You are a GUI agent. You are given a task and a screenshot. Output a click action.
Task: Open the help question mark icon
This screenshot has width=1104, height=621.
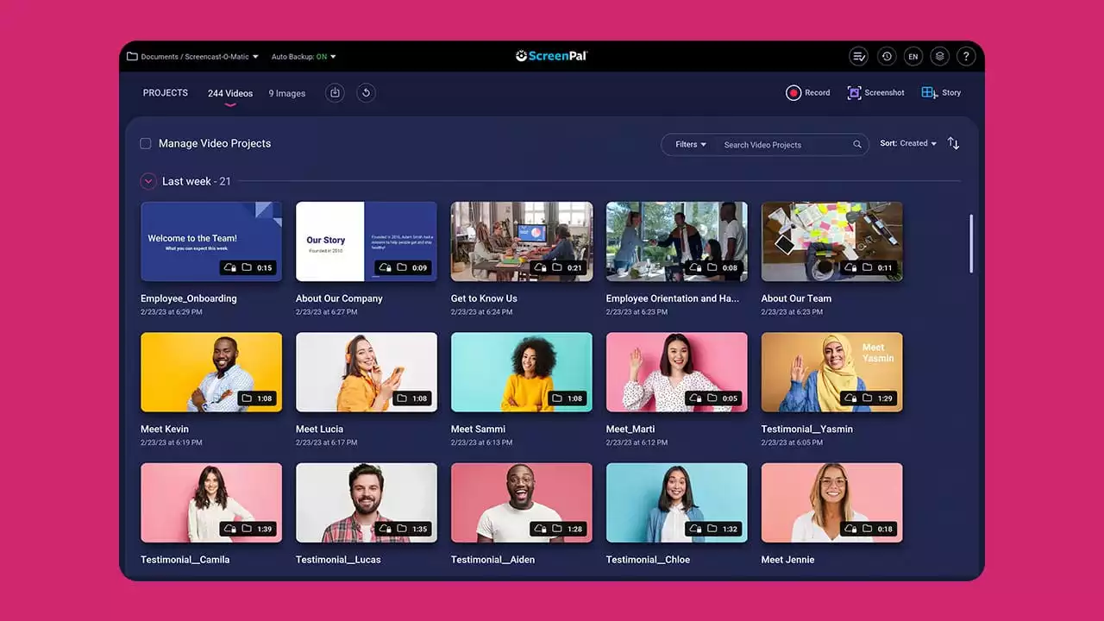[x=967, y=57]
